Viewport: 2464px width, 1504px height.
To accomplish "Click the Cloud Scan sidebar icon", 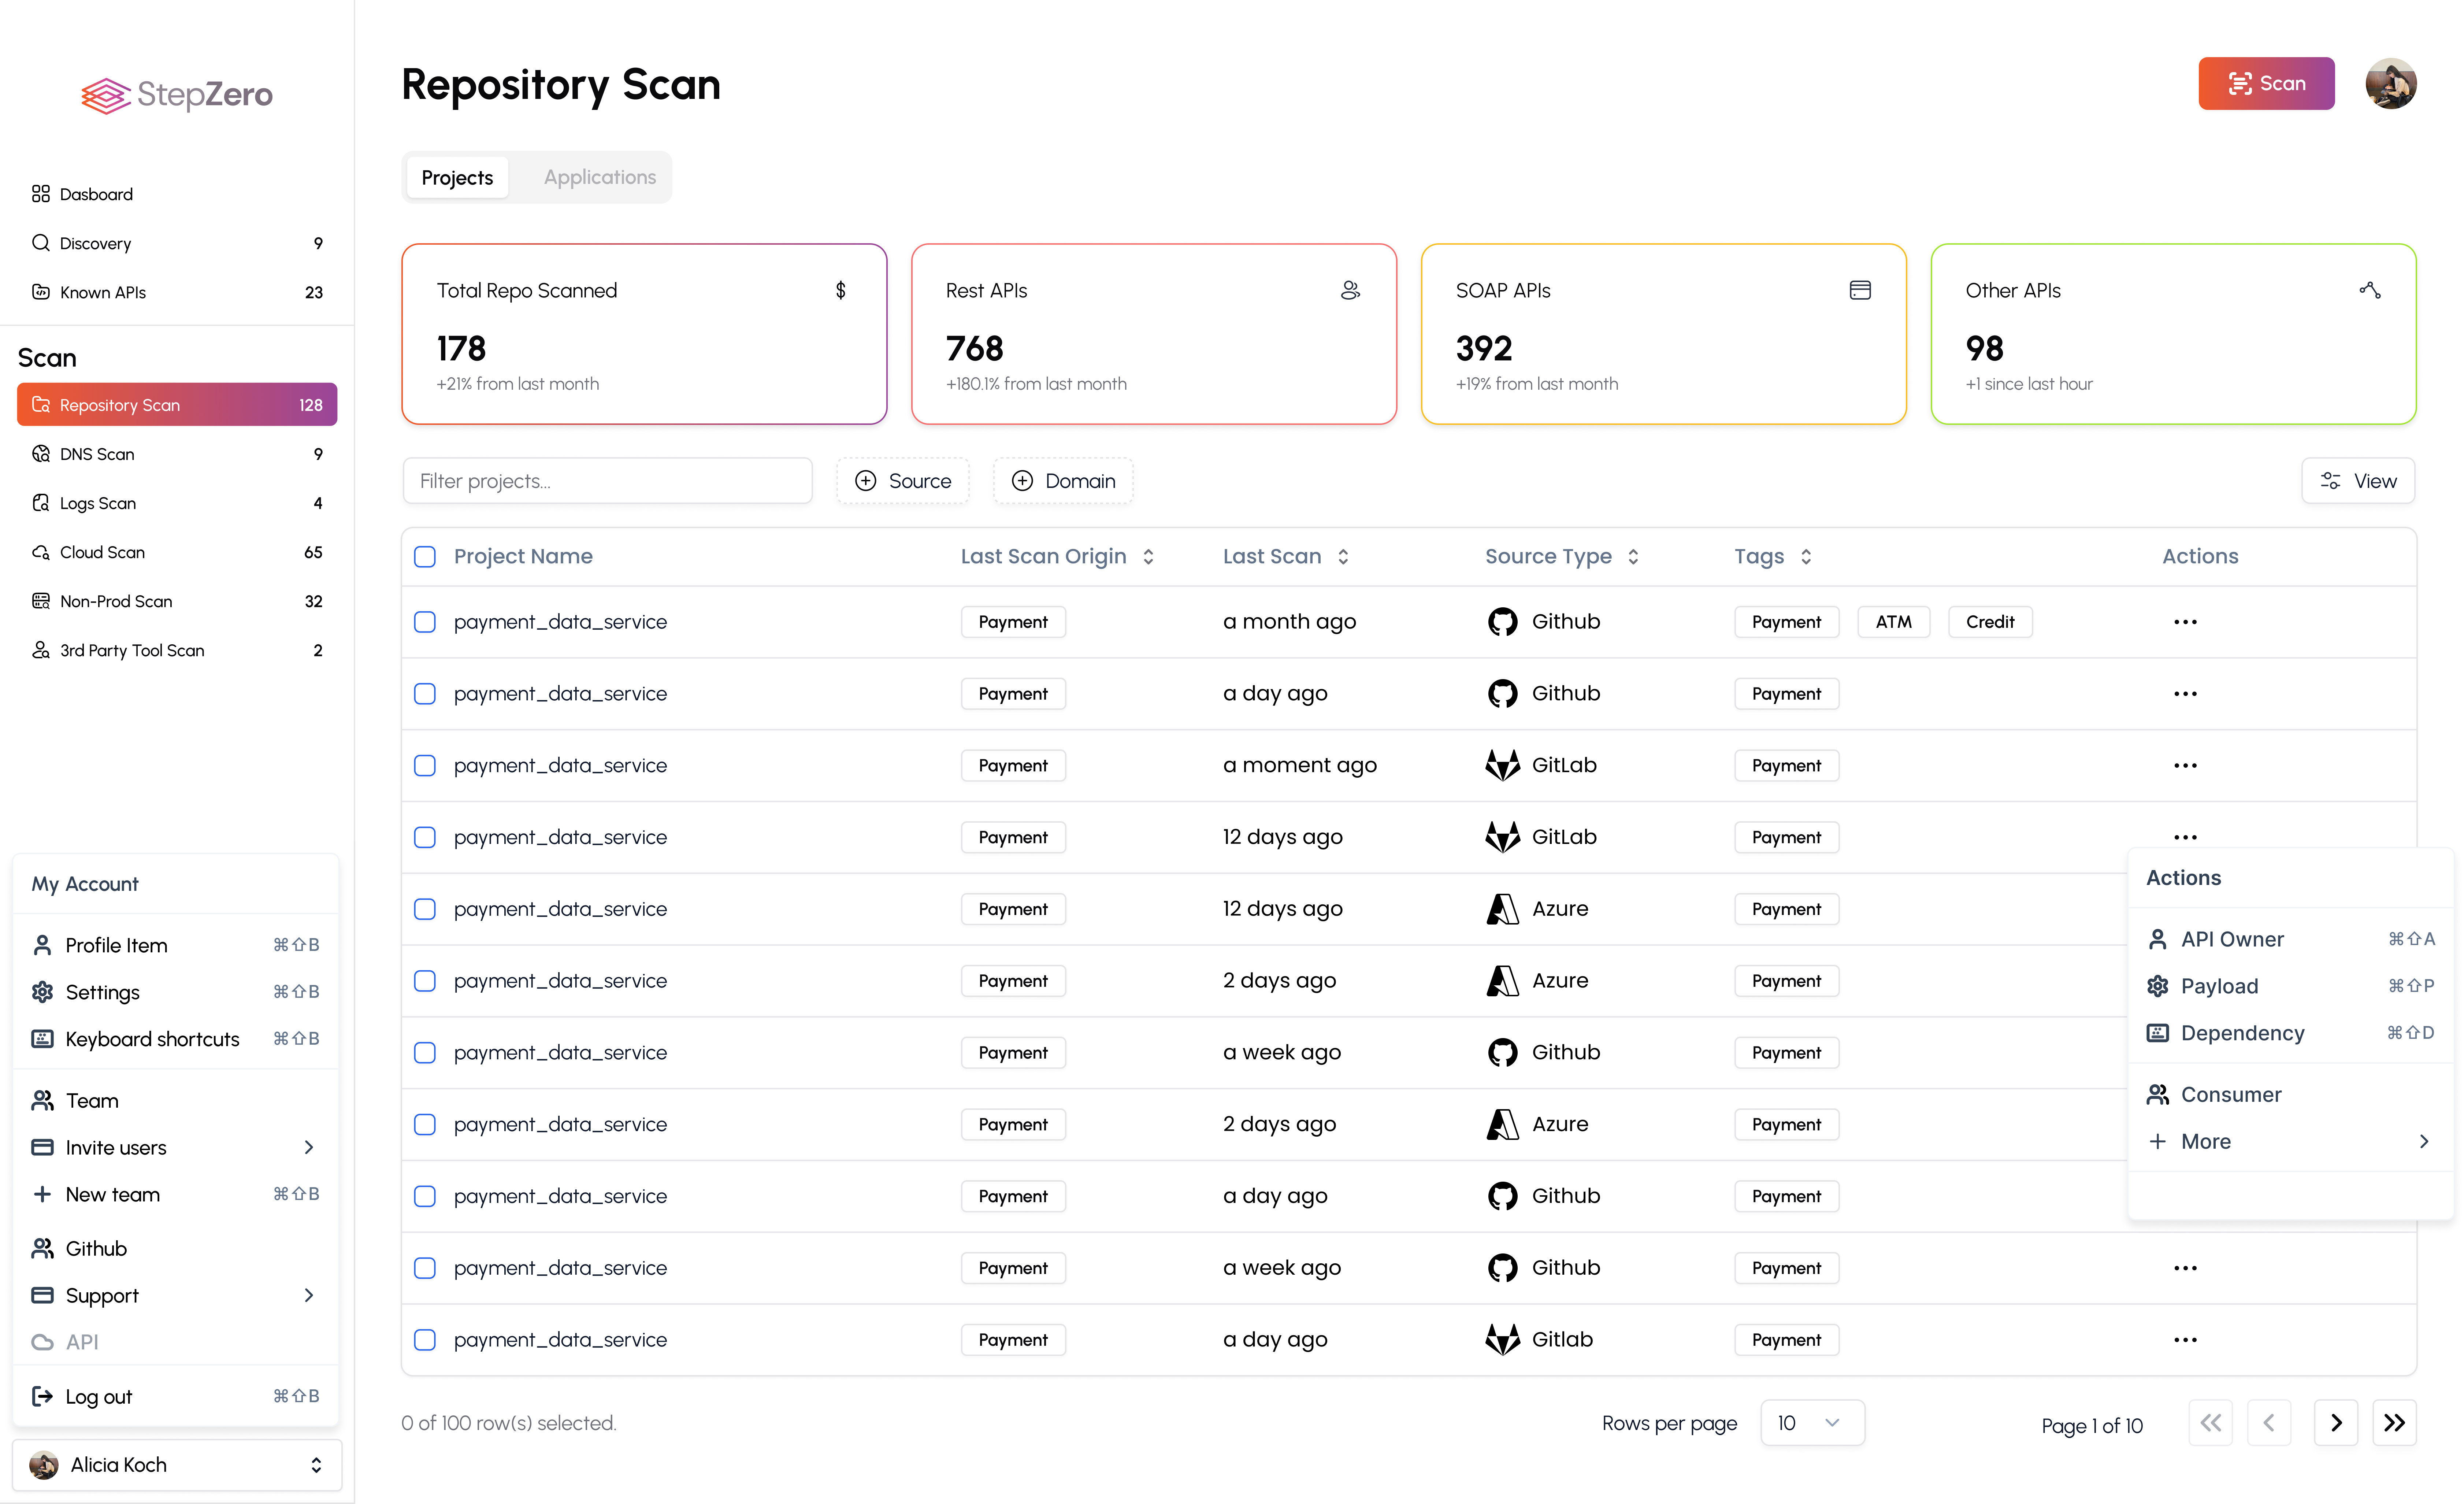I will coord(41,552).
